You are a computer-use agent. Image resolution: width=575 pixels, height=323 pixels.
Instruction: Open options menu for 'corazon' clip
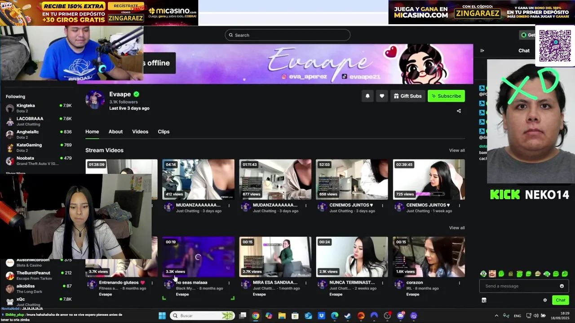pyautogui.click(x=459, y=283)
